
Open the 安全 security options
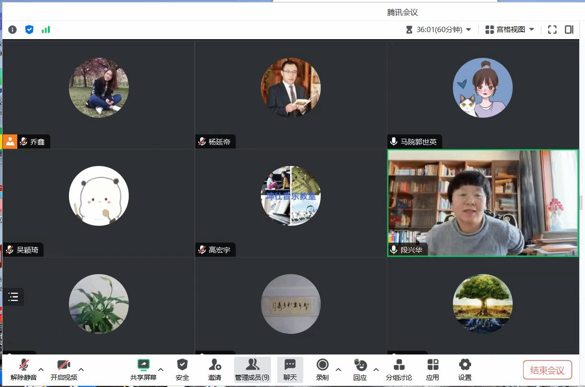click(182, 369)
